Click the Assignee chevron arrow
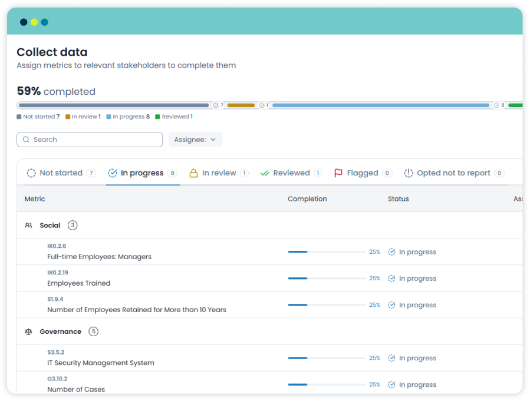 [x=213, y=140]
